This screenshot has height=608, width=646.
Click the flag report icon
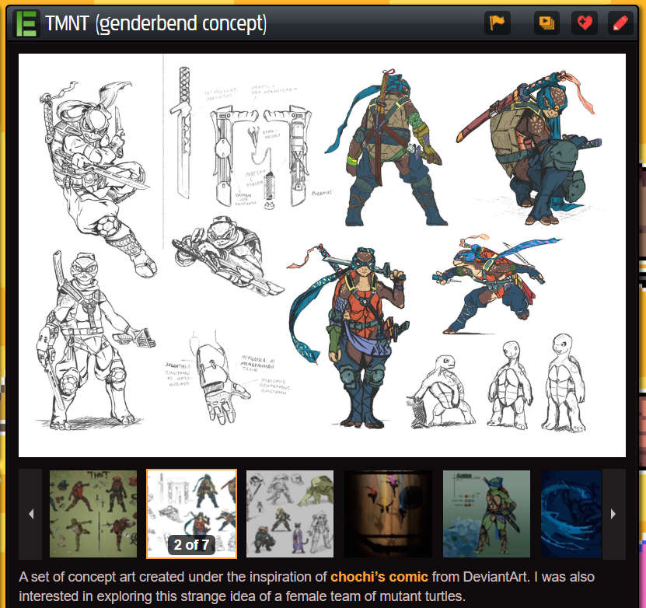tap(498, 23)
